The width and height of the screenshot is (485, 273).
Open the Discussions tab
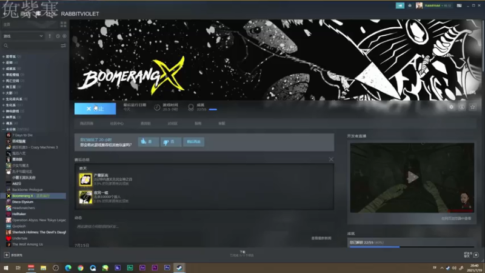(173, 124)
